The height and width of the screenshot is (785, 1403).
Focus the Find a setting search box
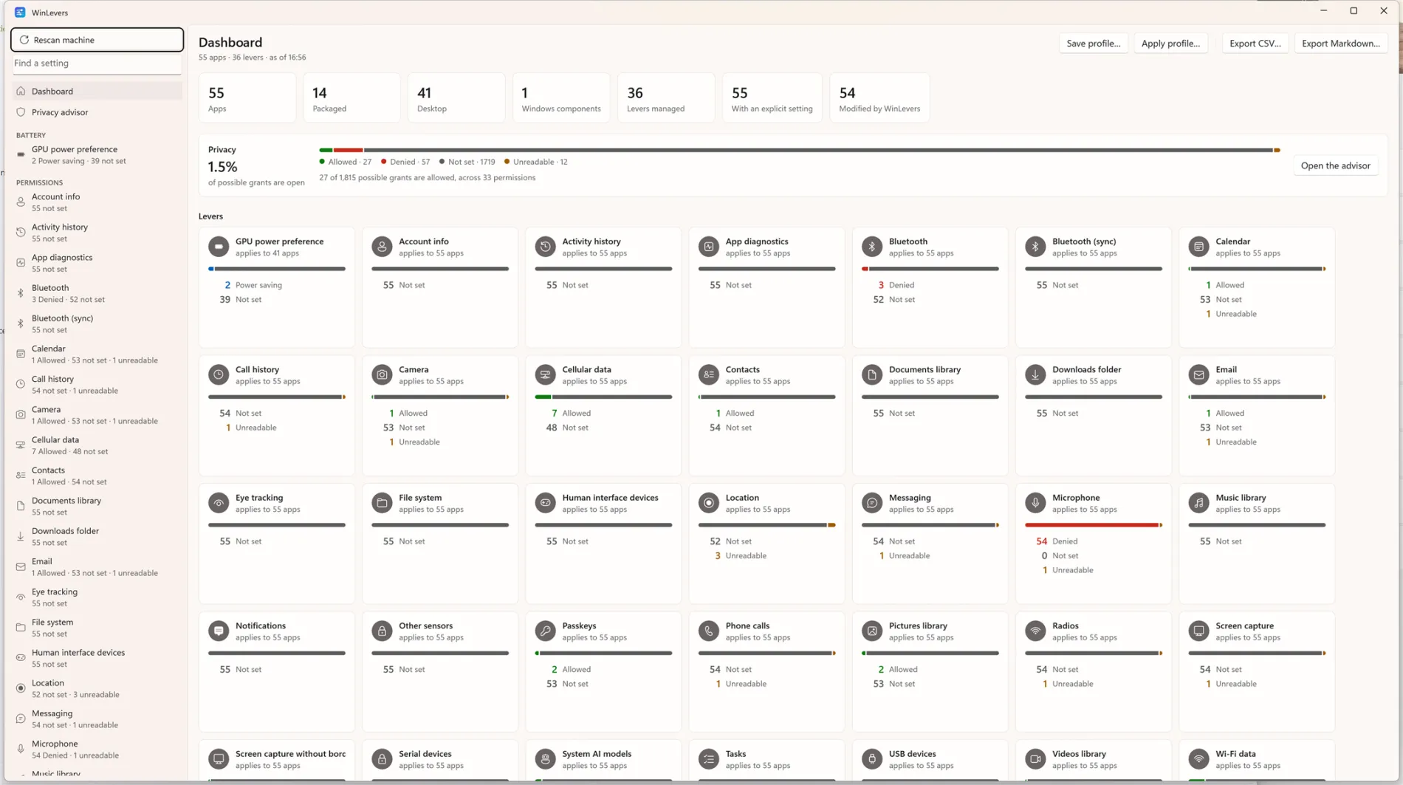97,64
